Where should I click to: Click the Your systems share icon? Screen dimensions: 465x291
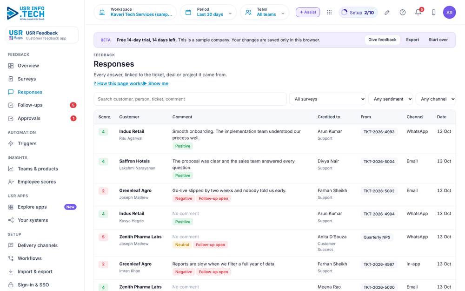point(11,220)
